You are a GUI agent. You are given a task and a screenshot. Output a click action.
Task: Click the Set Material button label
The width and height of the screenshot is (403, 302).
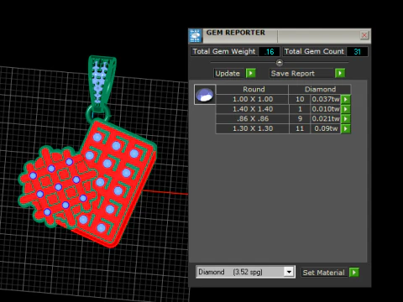click(x=323, y=273)
